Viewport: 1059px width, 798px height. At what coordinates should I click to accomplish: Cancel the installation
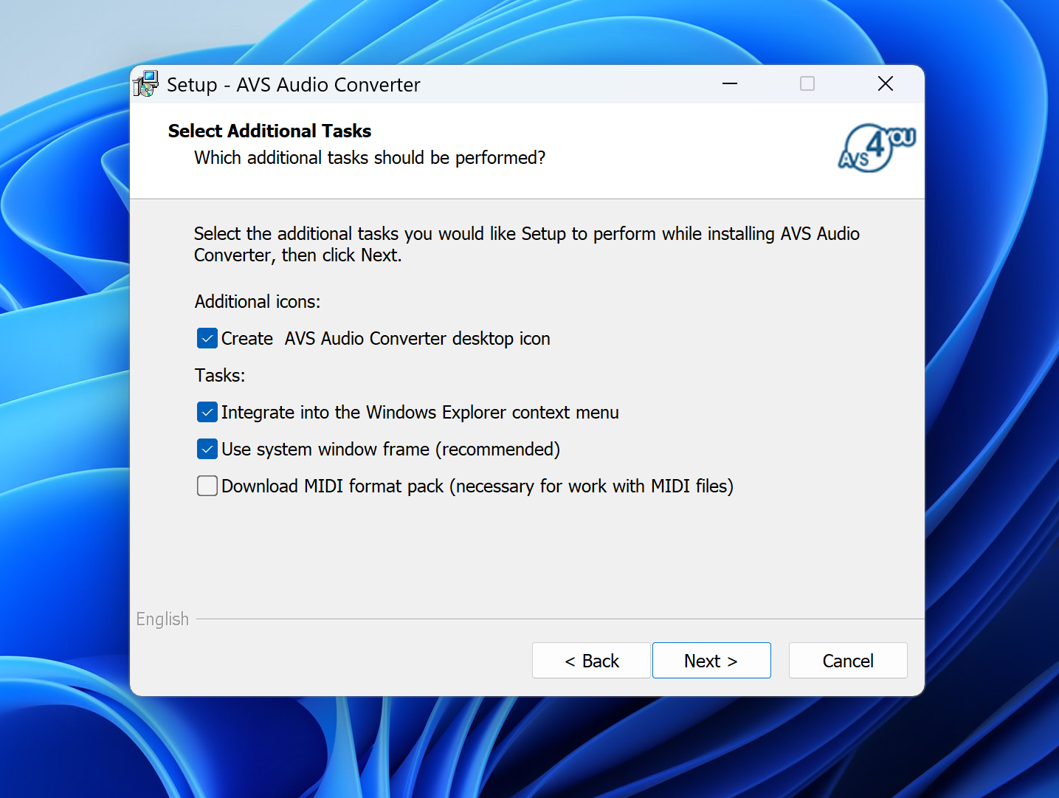(x=847, y=661)
